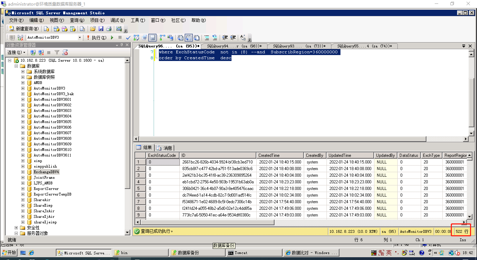Toggle IntelliSense enabled button
Image resolution: width=477 pixels, height=260 pixels.
pos(152,37)
